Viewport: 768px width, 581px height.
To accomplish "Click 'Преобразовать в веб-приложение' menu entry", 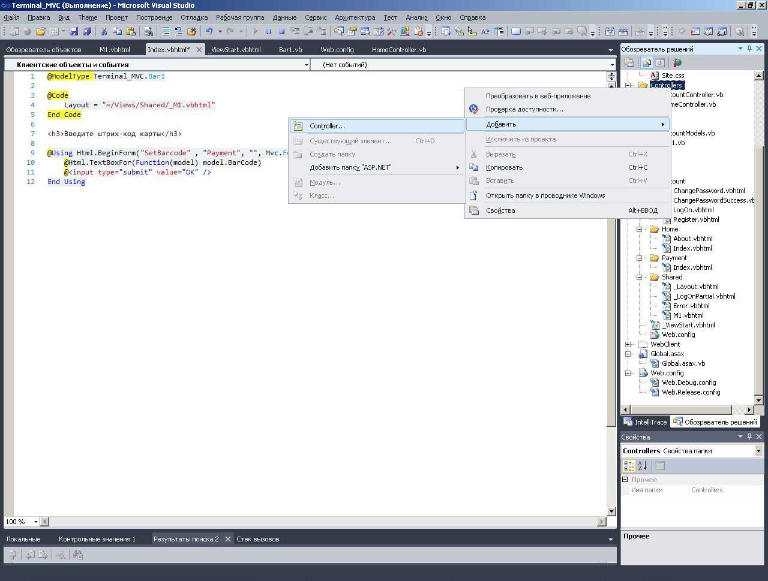I will tap(568, 96).
